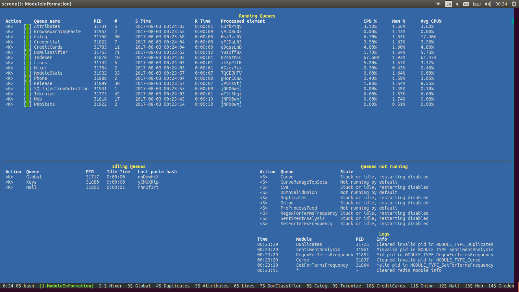Click <K> action for the Global idle queue
This screenshot has width=519, height=292.
(x=9, y=177)
